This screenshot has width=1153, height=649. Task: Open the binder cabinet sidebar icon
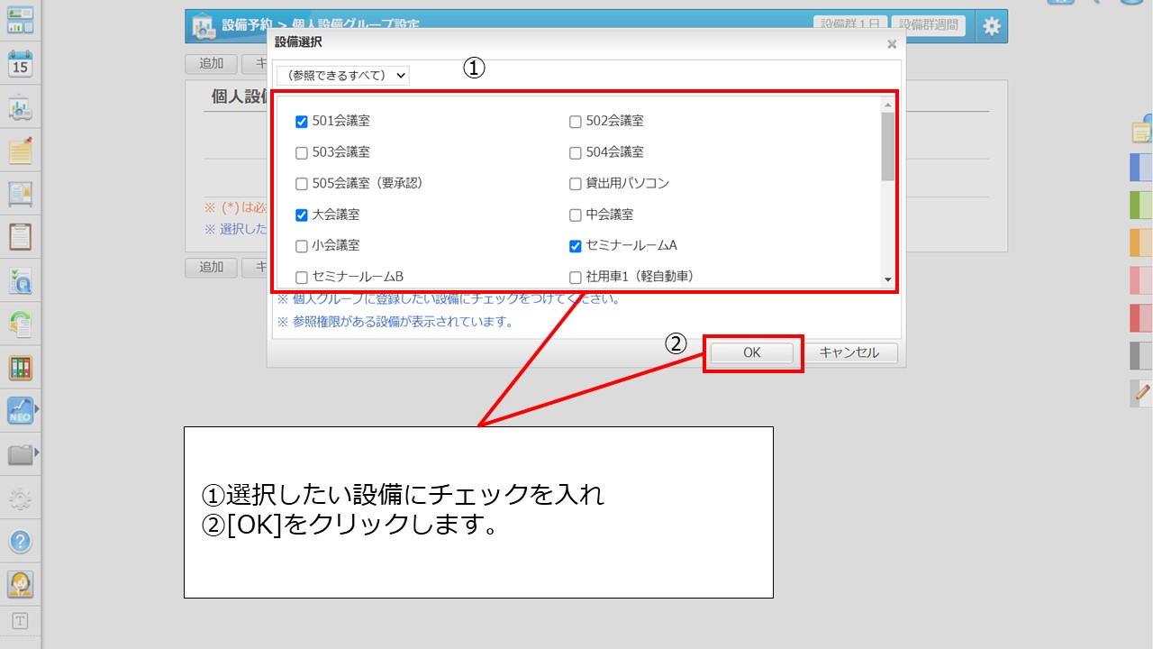click(x=20, y=368)
